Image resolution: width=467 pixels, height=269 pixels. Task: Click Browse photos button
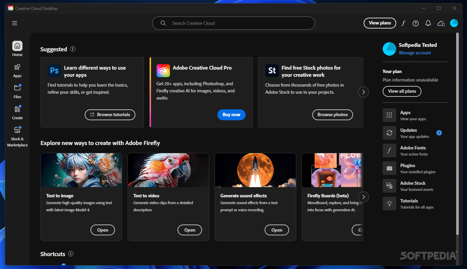pos(333,115)
